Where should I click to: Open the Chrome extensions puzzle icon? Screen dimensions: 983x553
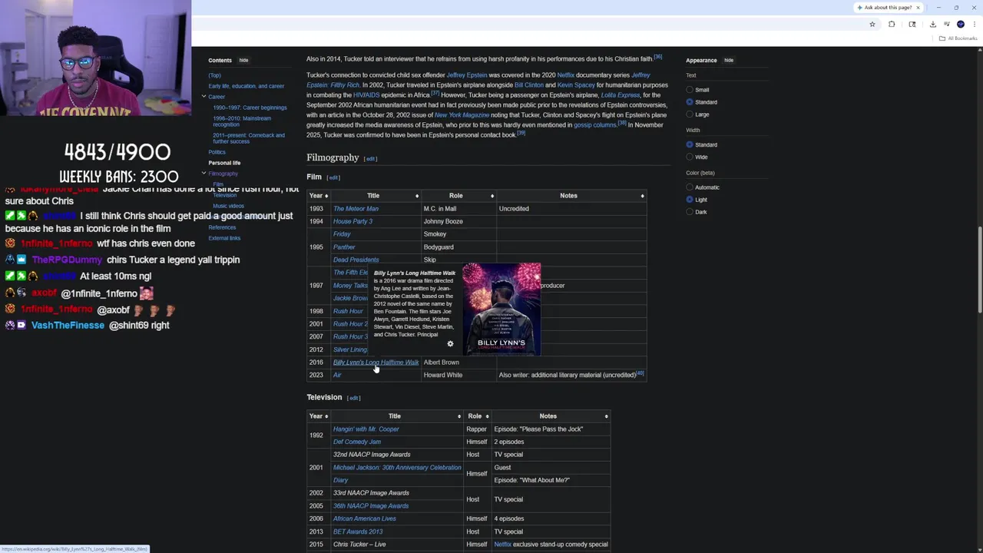[892, 25]
